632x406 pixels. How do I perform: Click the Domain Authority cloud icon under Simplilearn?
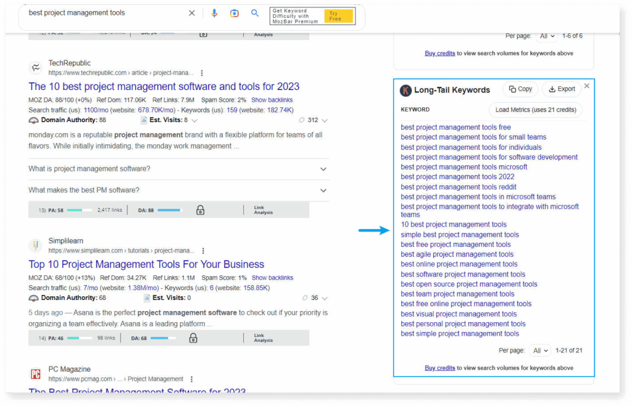33,297
